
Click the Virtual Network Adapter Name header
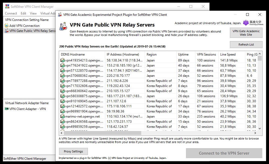tap(27, 103)
